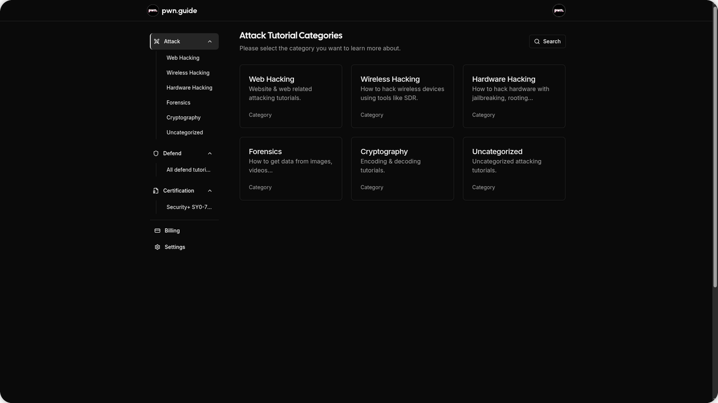Click the credit card icon beside Billing
The width and height of the screenshot is (718, 403).
(157, 230)
